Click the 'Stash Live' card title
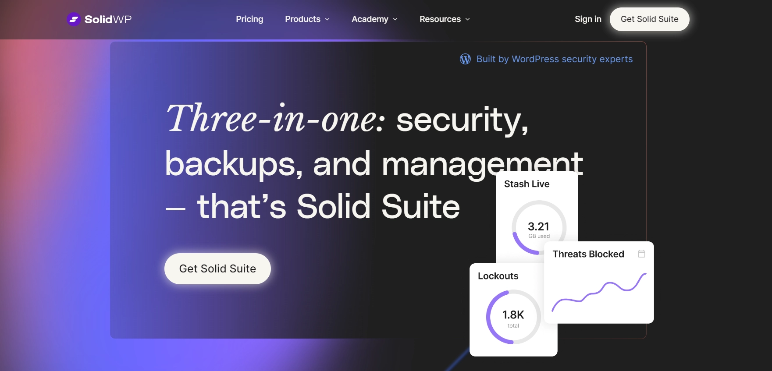Viewport: 772px width, 371px height. 527,184
